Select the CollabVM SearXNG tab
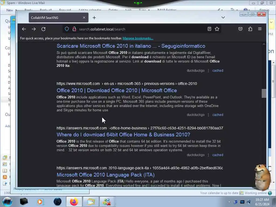The height and width of the screenshot is (207, 276). [58, 18]
